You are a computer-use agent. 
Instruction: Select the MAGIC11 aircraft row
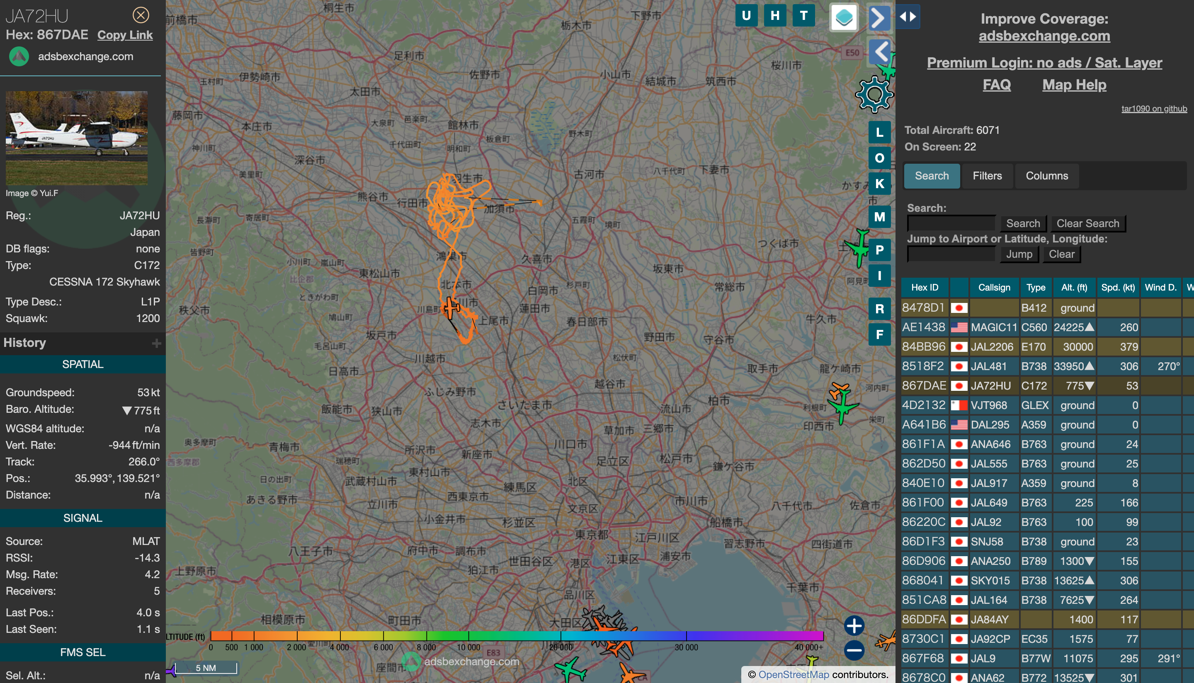[x=1047, y=327]
